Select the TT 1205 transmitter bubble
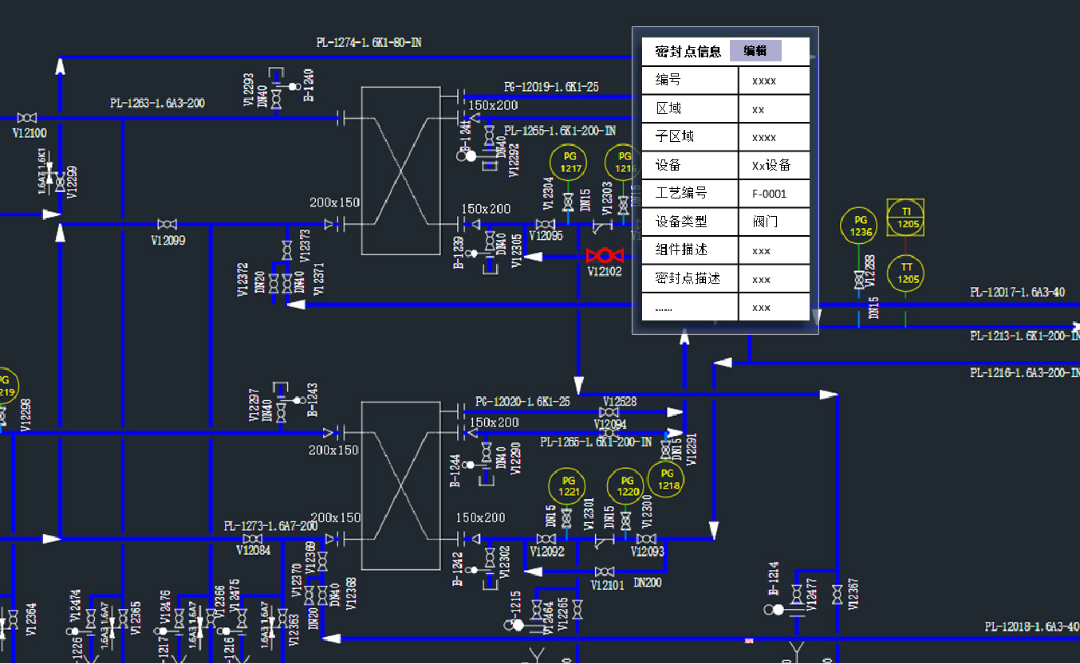 coord(906,273)
